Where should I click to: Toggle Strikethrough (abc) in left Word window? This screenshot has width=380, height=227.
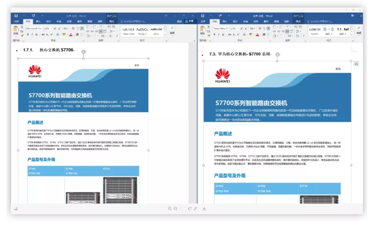click(43, 35)
